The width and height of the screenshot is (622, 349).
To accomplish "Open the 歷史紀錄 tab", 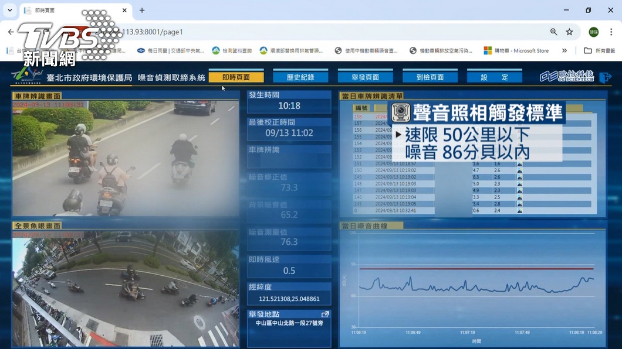I will pyautogui.click(x=300, y=77).
